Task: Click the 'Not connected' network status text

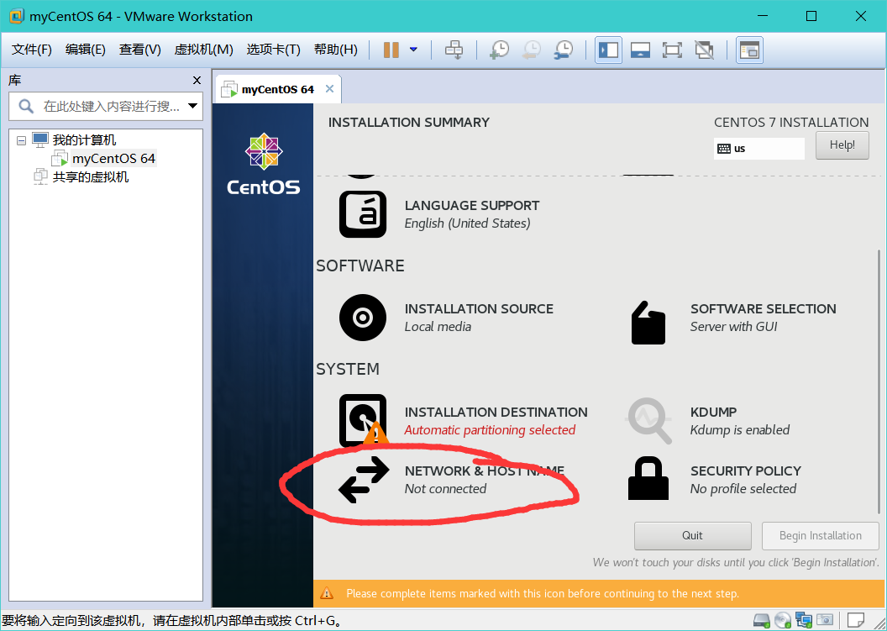Action: coord(445,489)
